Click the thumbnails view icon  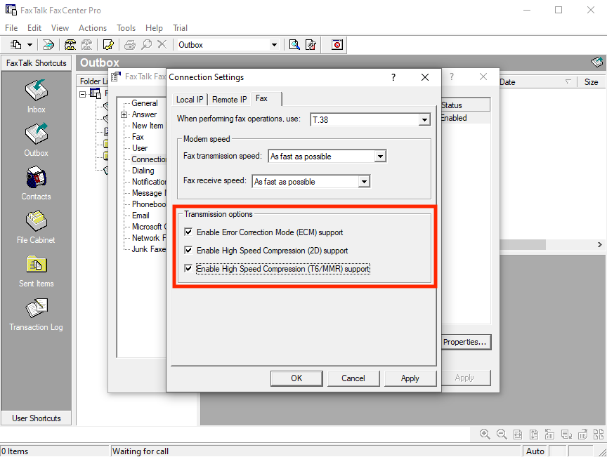(599, 434)
